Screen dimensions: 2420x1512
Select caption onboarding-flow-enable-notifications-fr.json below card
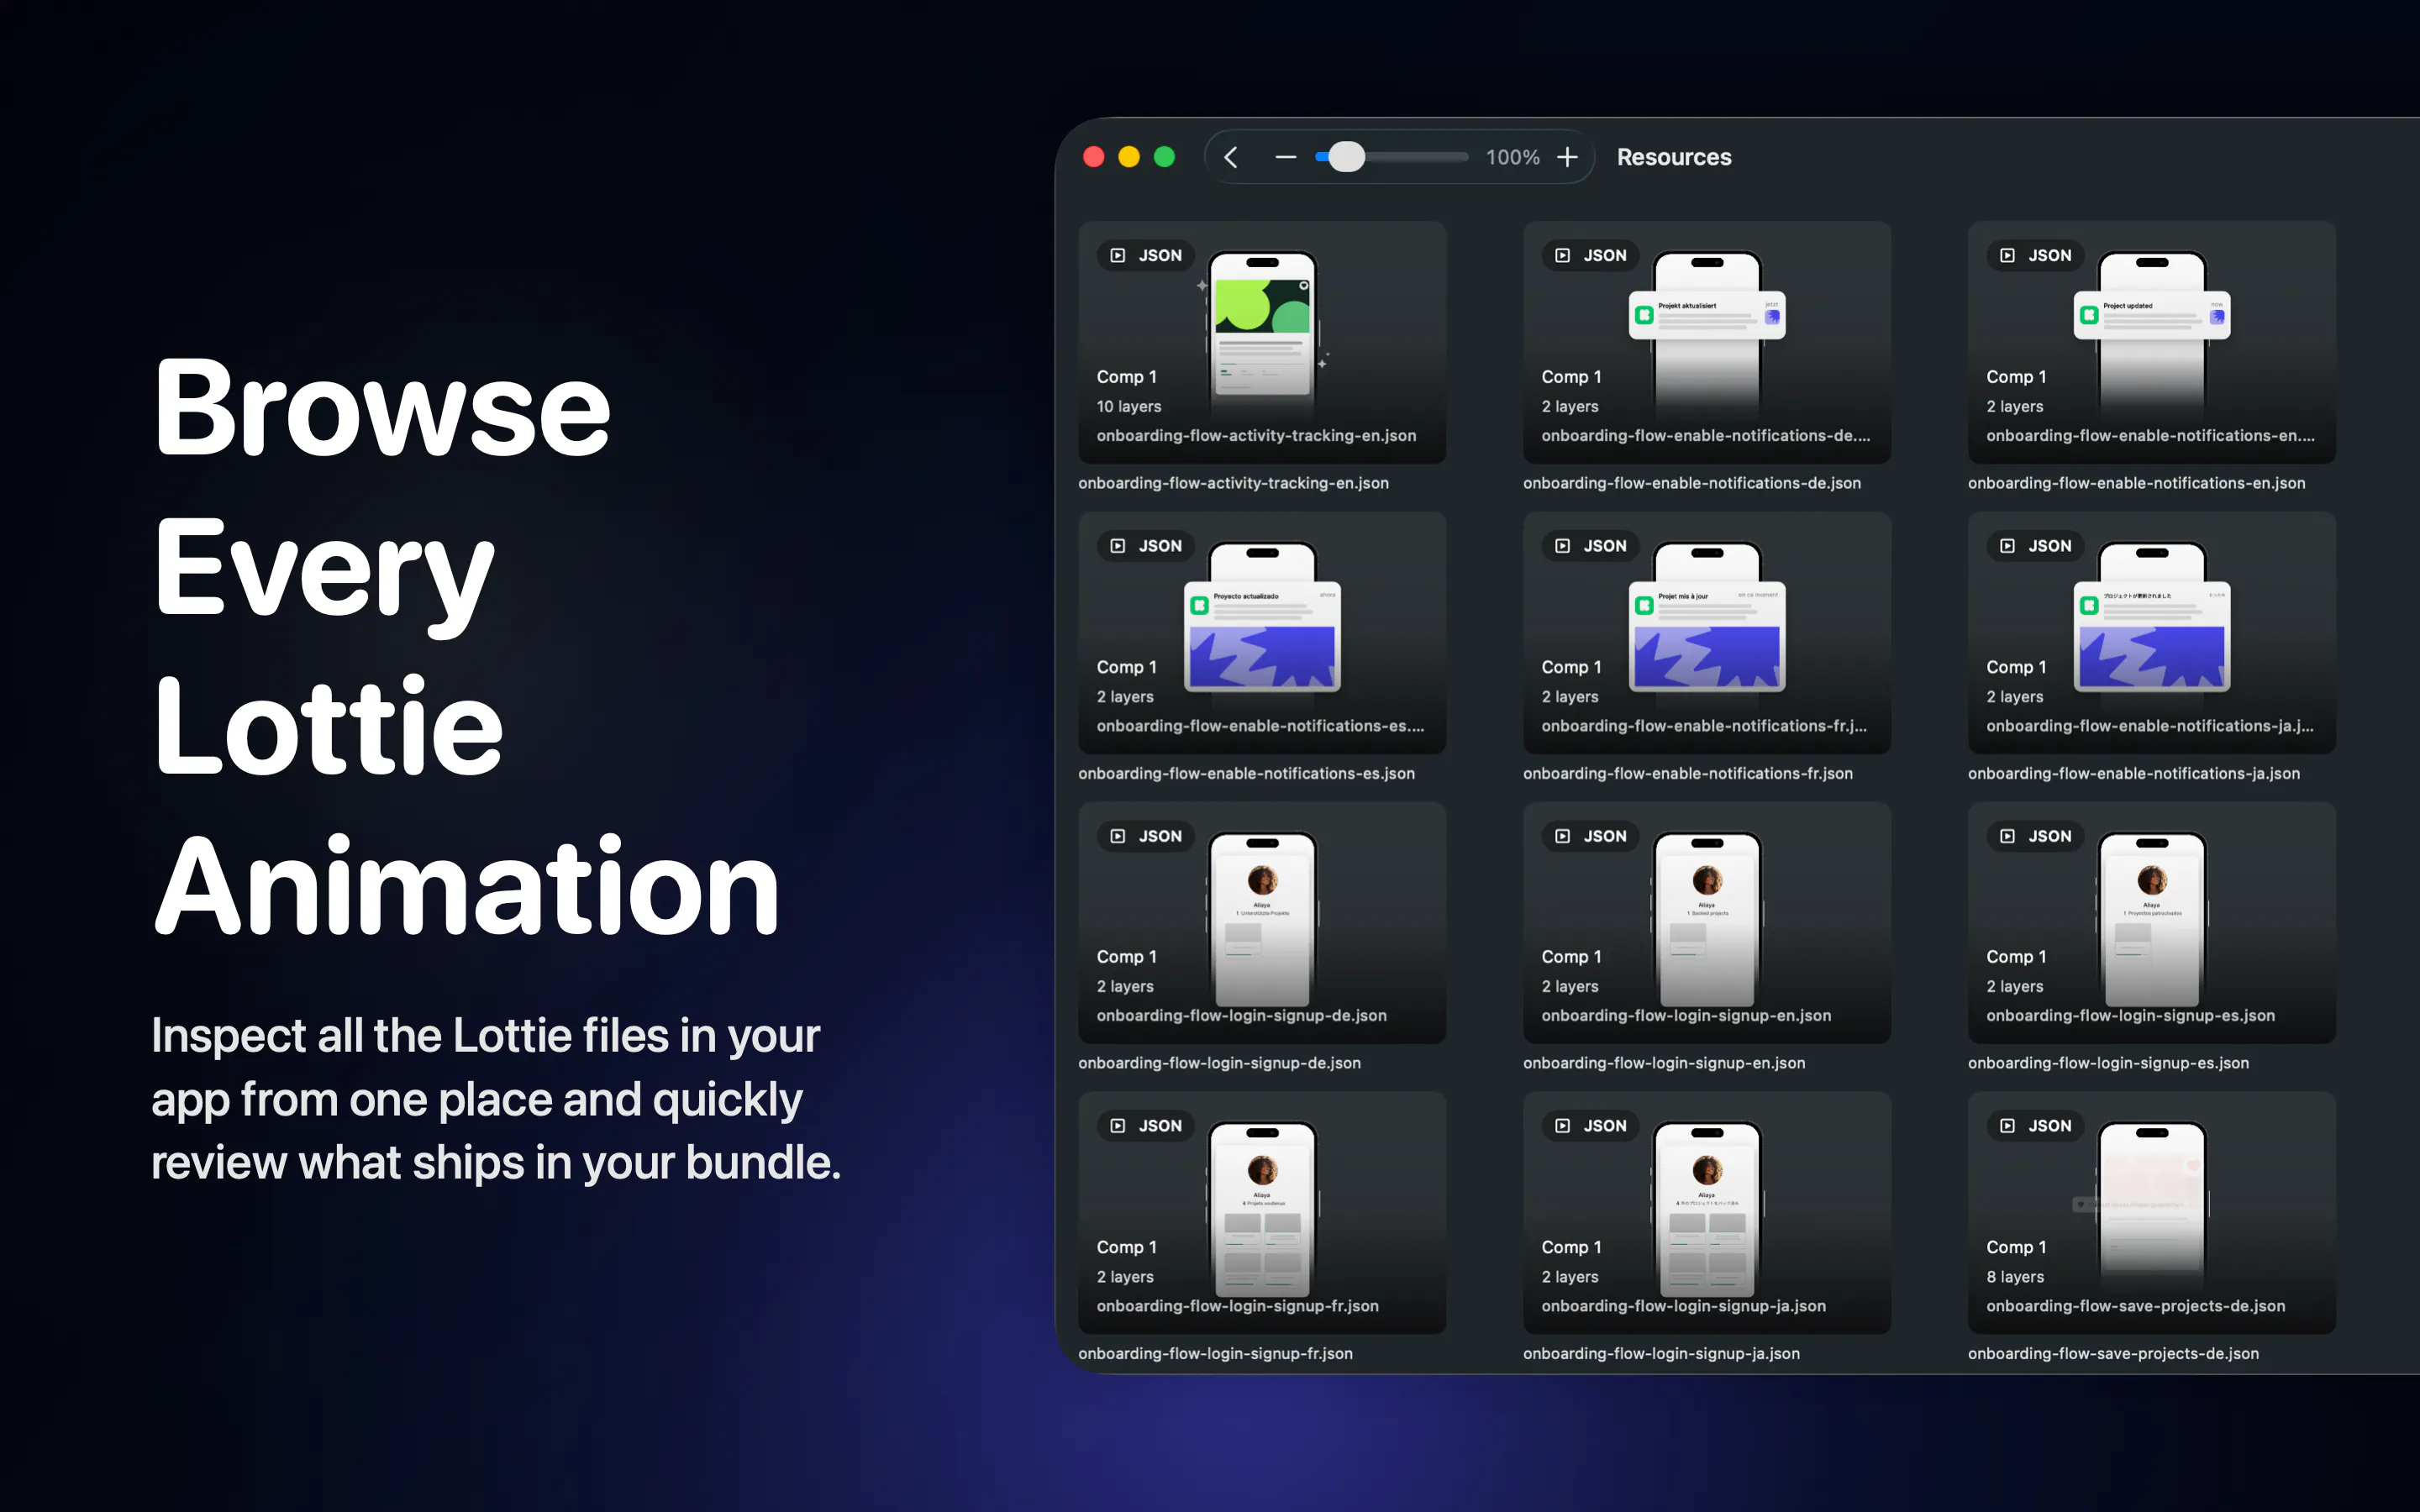[1688, 773]
